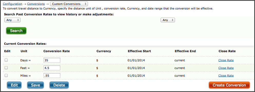255x92 pixels.
Task: Click the Conversion Rate column header
Action: (56, 51)
